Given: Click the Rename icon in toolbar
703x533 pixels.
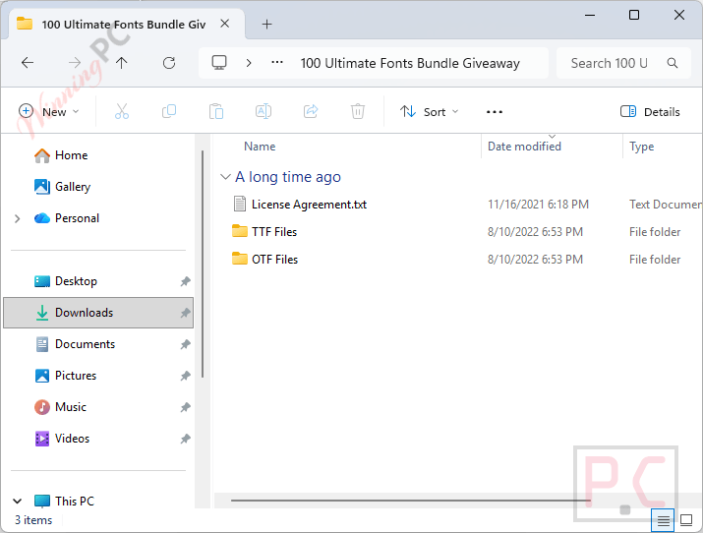Looking at the screenshot, I should [x=264, y=111].
